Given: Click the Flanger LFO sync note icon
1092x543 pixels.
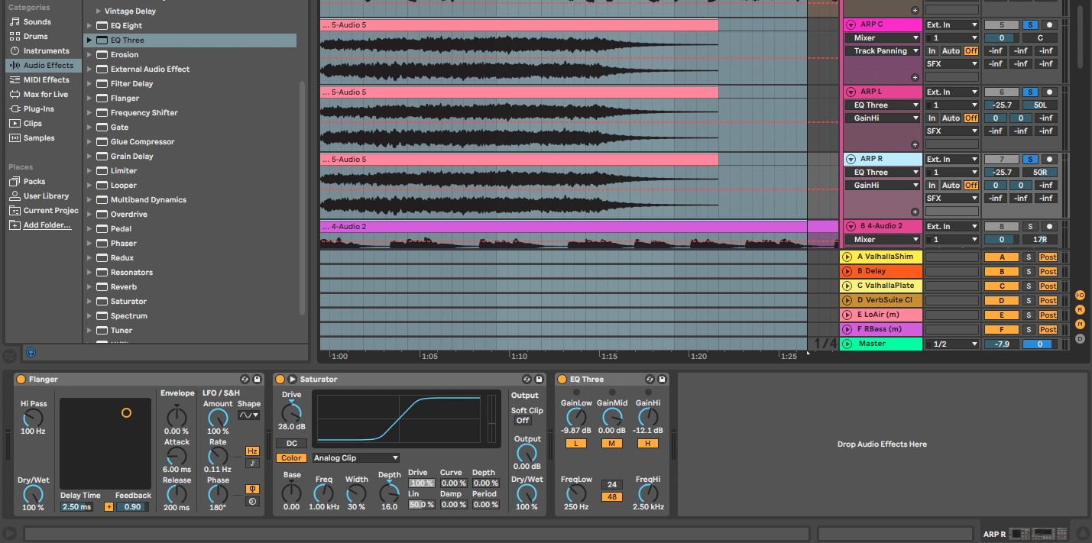Looking at the screenshot, I should click(252, 463).
